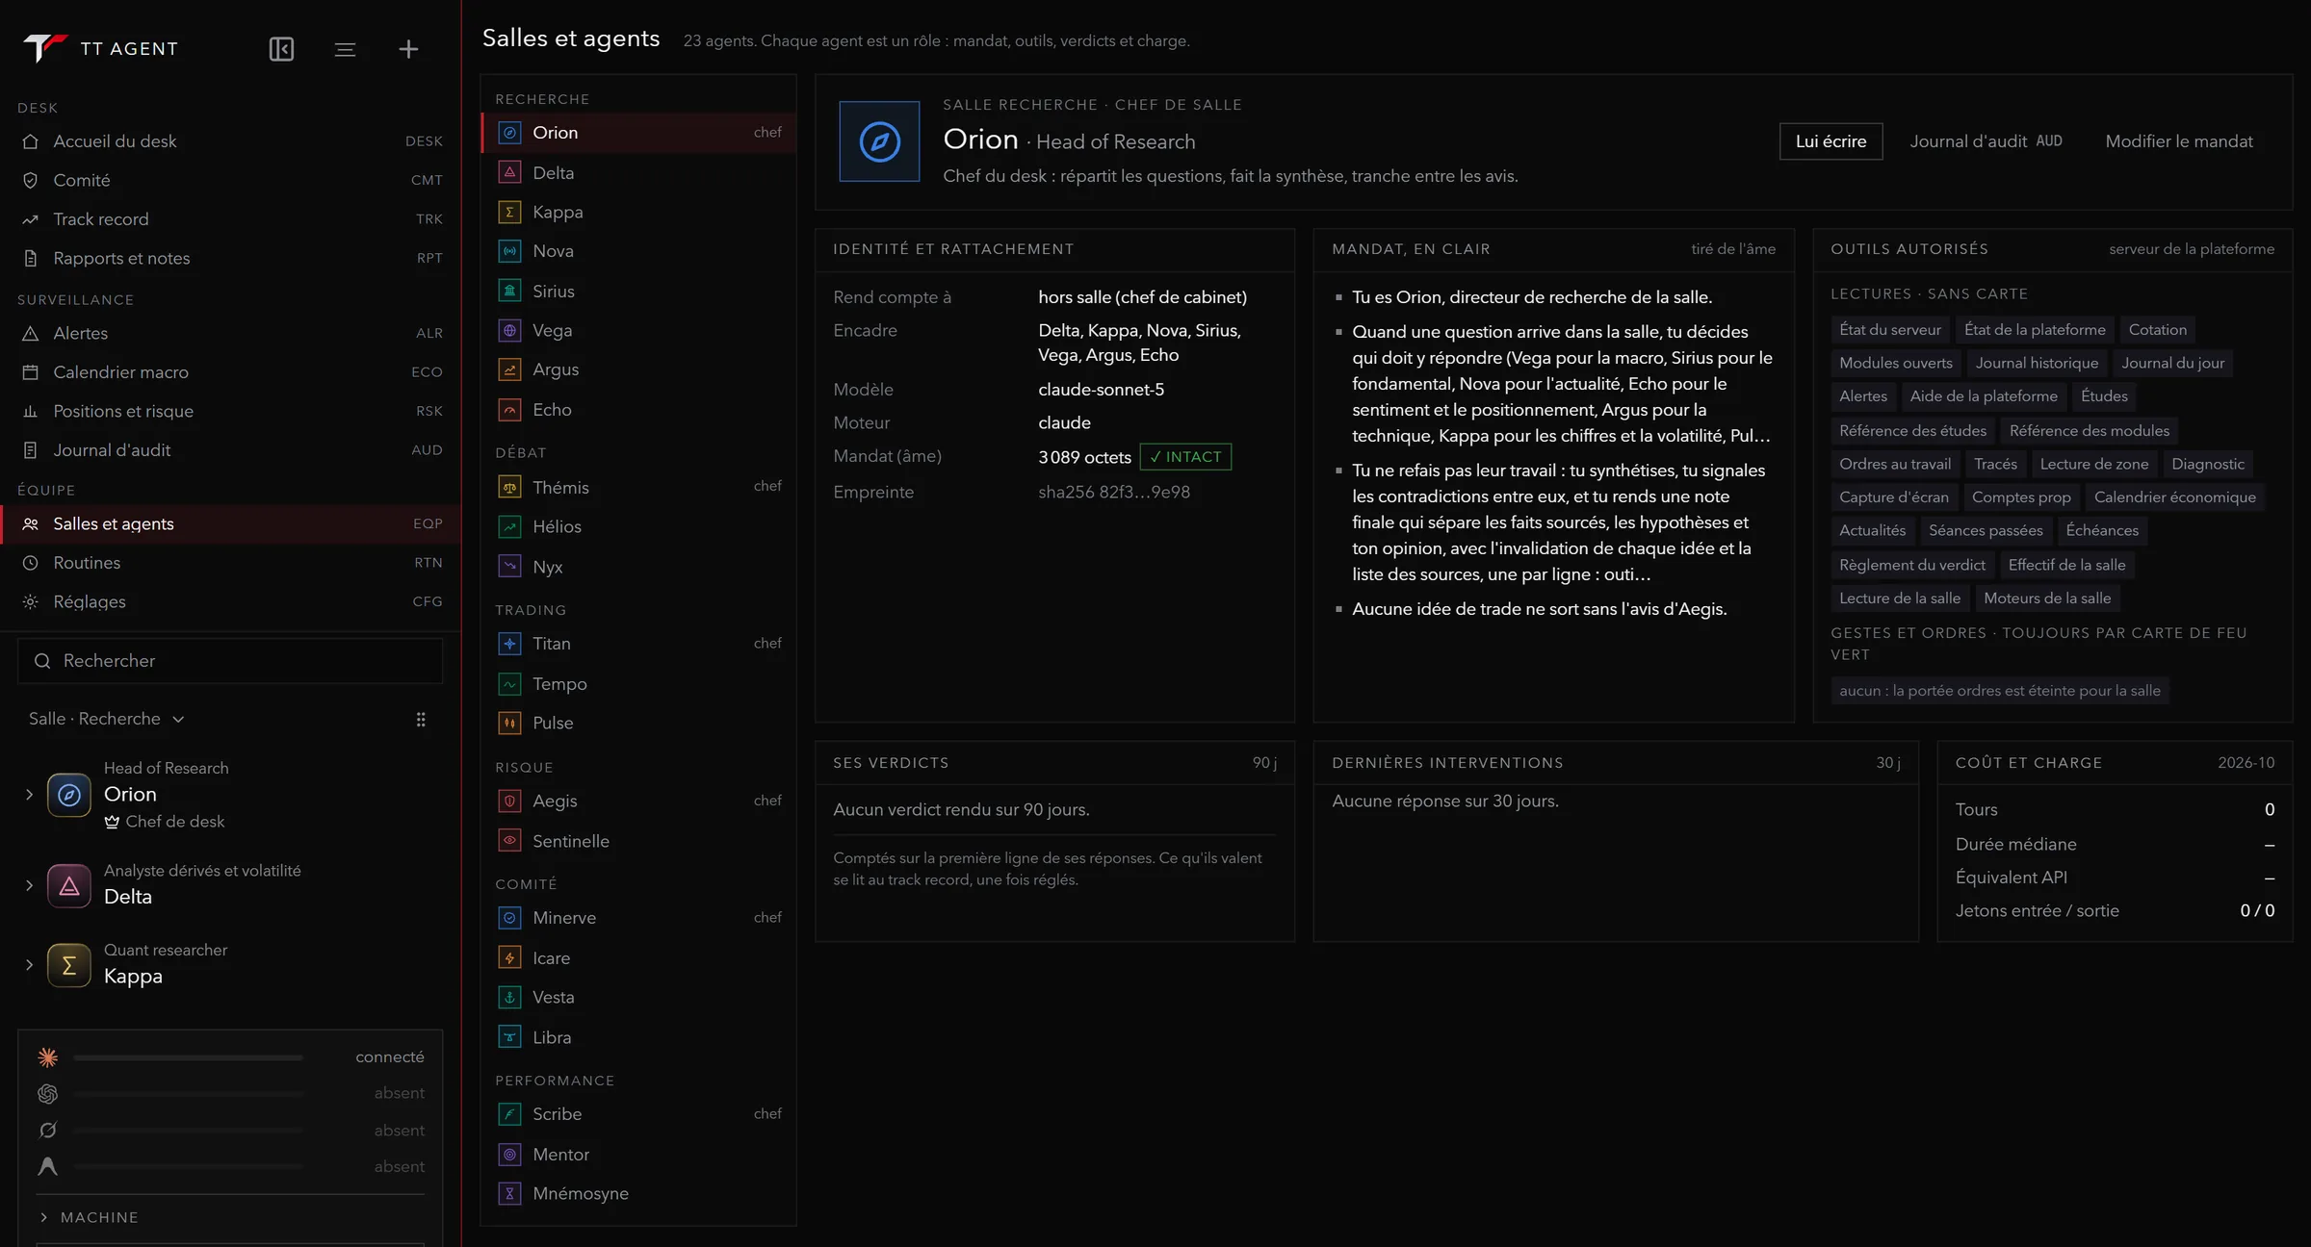Select Vega's globe icon in agent list
Screen dimensions: 2311x1247
coord(509,330)
